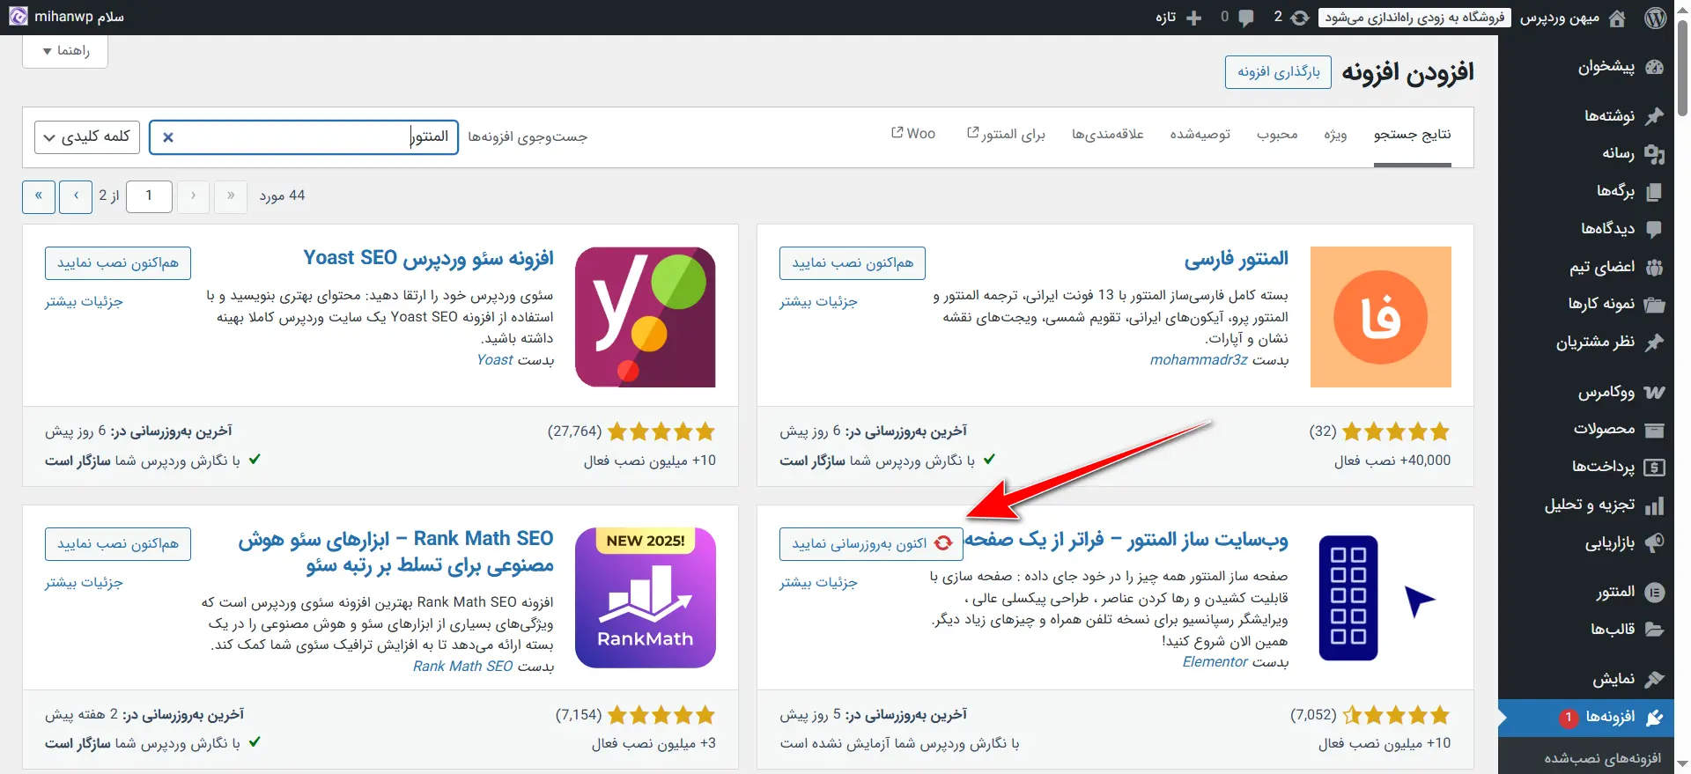The height and width of the screenshot is (774, 1691).
Task: Click the Elementor website builder plugin thumbnail
Action: pos(1380,598)
